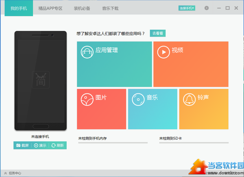The width and height of the screenshot is (244, 177).
Task: Open the 视频 tile
Action: click(x=191, y=64)
